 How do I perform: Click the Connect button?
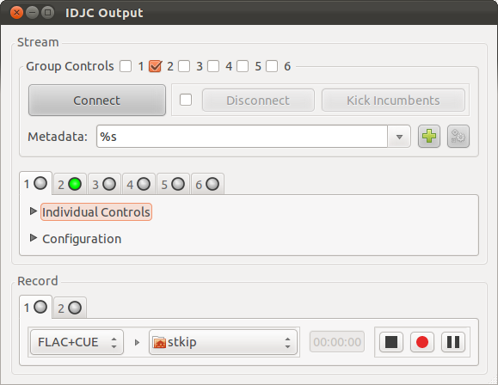click(x=97, y=101)
